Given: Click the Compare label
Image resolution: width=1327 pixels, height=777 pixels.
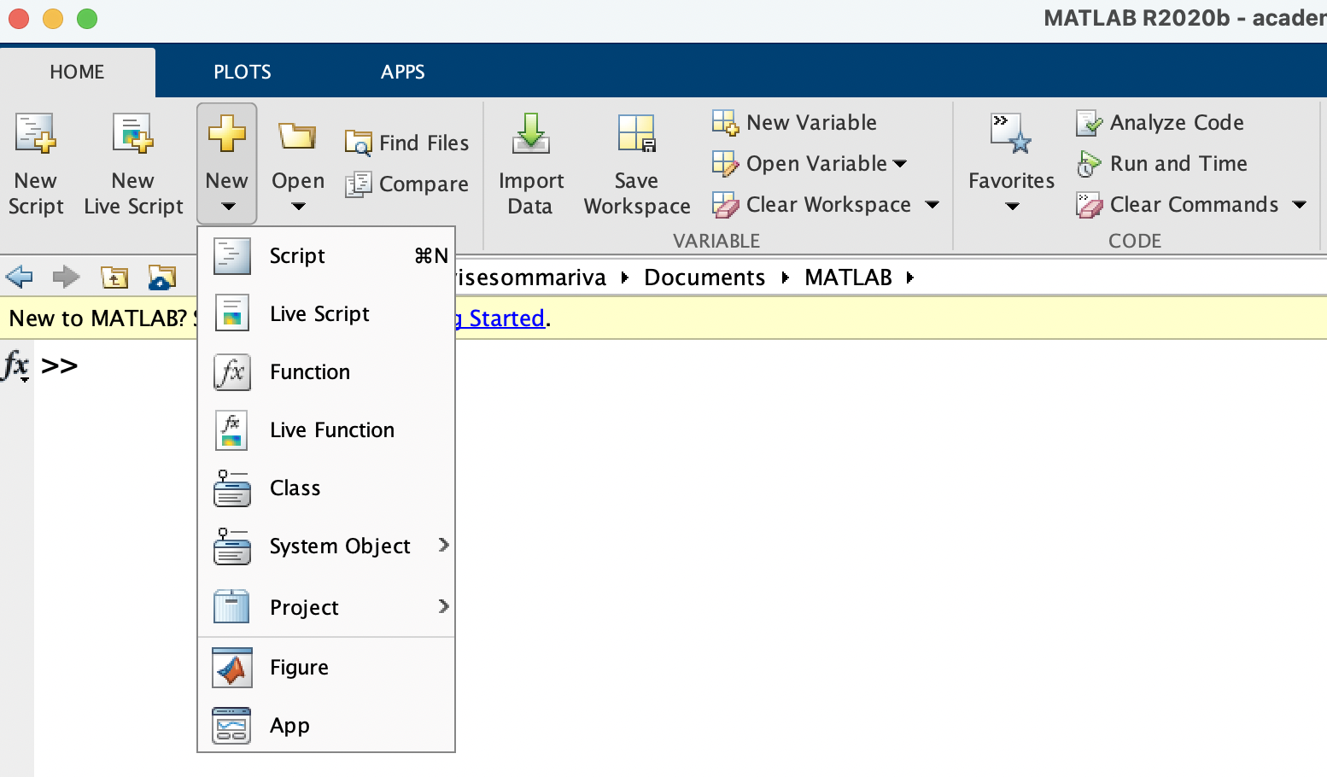Looking at the screenshot, I should coord(424,184).
